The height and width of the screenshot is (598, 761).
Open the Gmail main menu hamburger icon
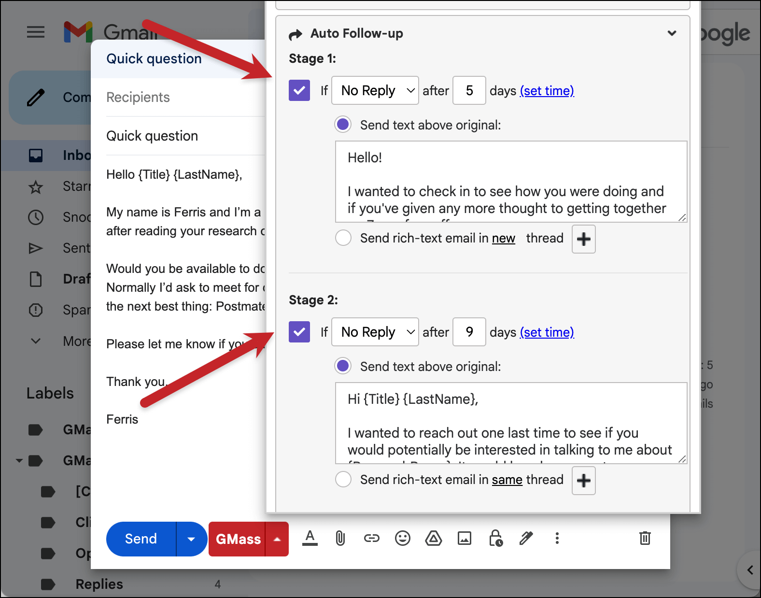36,32
